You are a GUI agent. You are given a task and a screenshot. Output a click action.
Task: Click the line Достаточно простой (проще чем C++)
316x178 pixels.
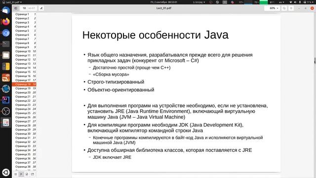click(x=132, y=68)
